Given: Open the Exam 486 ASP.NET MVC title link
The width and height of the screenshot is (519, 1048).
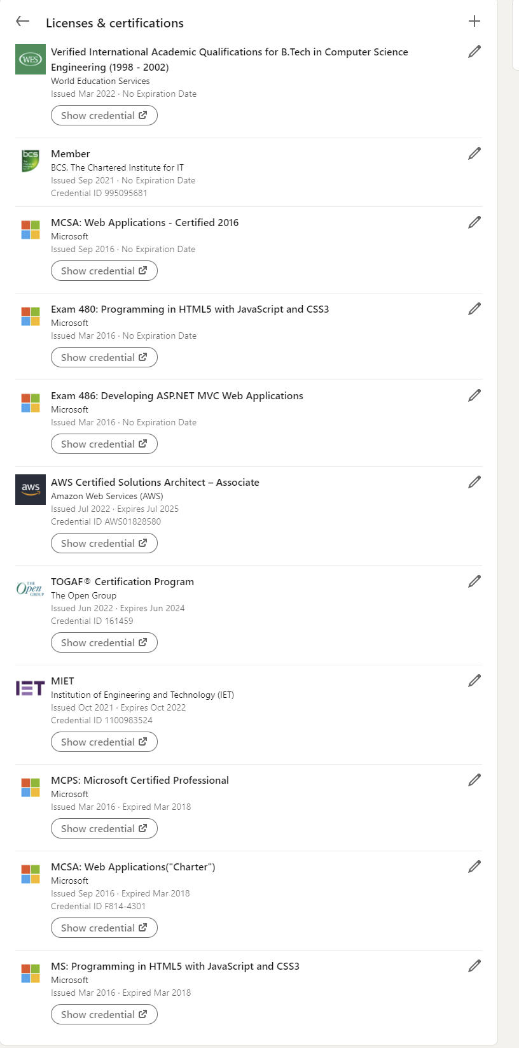Looking at the screenshot, I should pyautogui.click(x=177, y=395).
